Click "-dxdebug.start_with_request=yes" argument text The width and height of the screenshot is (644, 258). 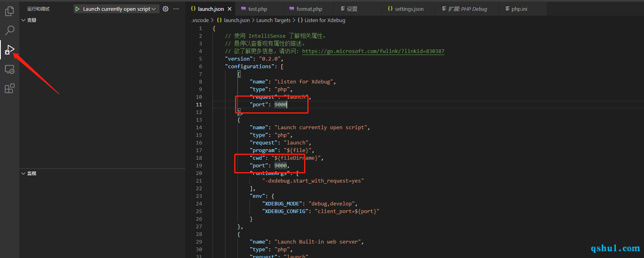[313, 181]
